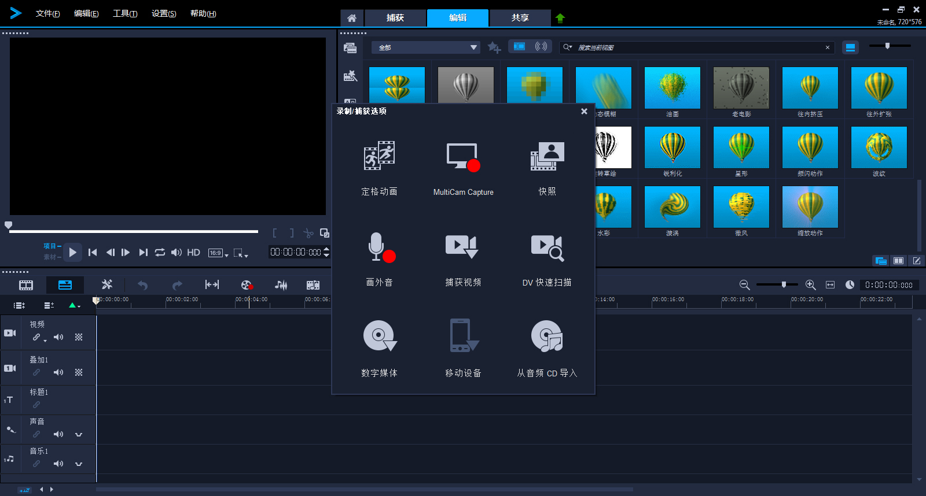The image size is (926, 496).
Task: Mute the 叠加1 overlay track
Action: 58,372
